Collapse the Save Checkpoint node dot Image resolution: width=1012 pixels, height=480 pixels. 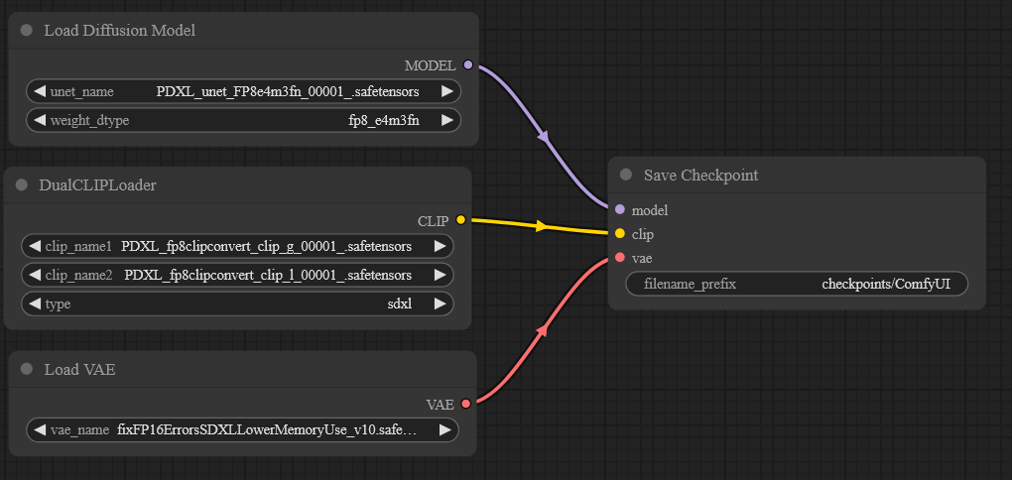coord(625,175)
